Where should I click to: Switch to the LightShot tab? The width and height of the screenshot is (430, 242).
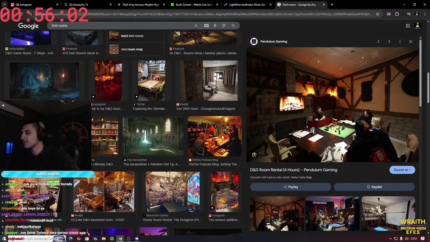(247, 5)
